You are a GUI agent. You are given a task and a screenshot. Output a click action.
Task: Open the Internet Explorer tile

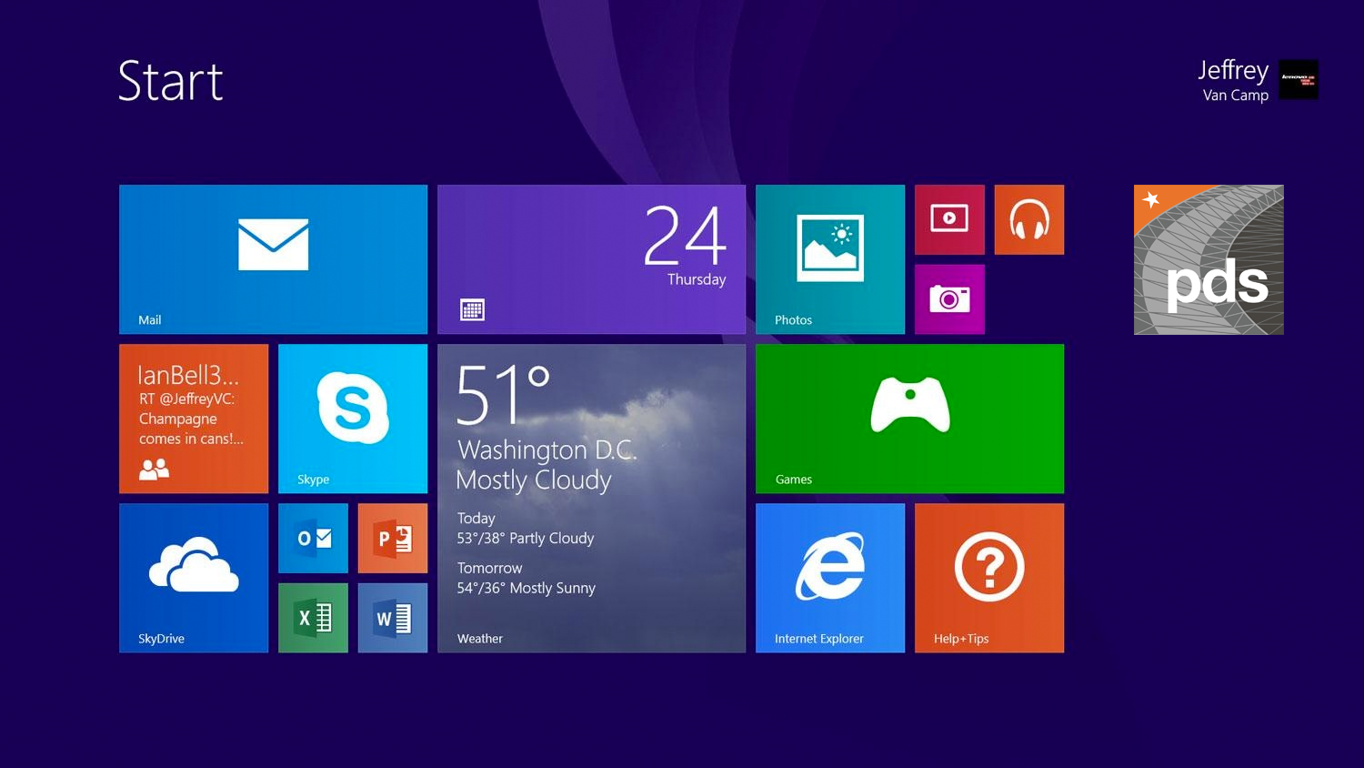(830, 578)
